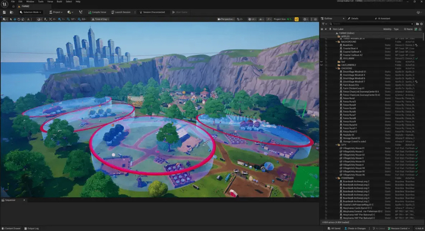Image resolution: width=425 pixels, height=231 pixels.
Task: Open the Content Drawer
Action: (12, 229)
